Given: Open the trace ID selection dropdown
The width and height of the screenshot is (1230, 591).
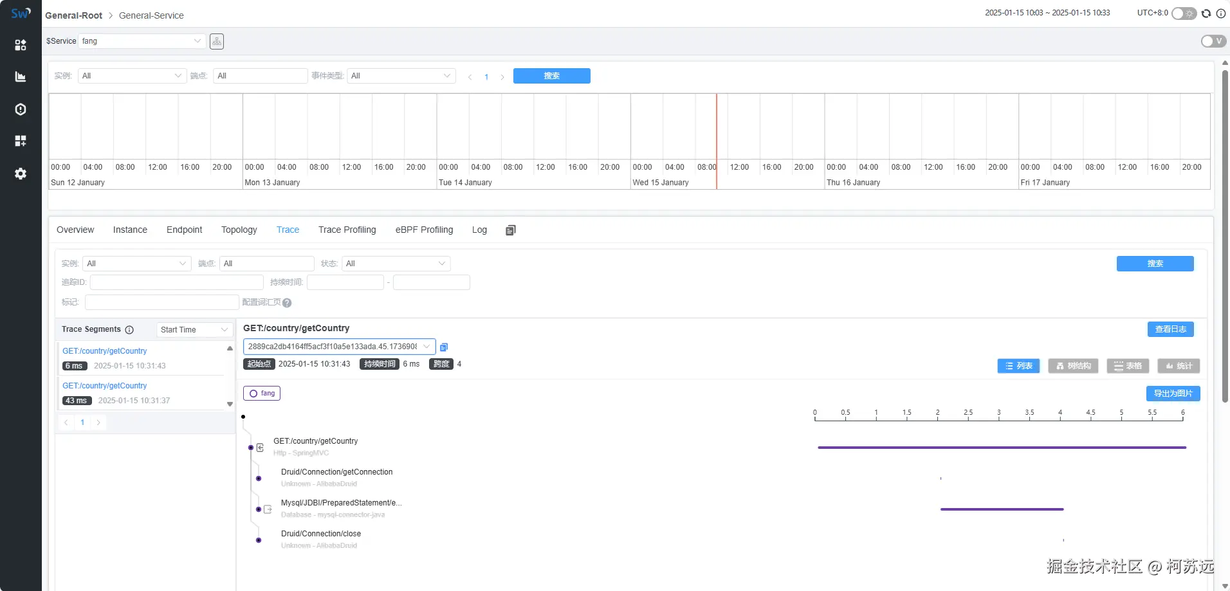Looking at the screenshot, I should click(x=339, y=347).
